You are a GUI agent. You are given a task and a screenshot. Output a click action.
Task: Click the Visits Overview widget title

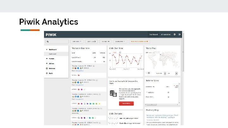116,114
